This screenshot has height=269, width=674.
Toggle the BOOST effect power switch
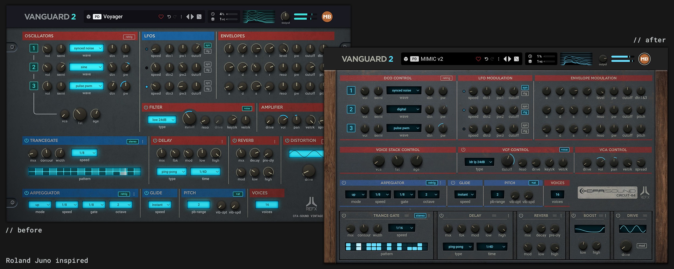pyautogui.click(x=574, y=215)
